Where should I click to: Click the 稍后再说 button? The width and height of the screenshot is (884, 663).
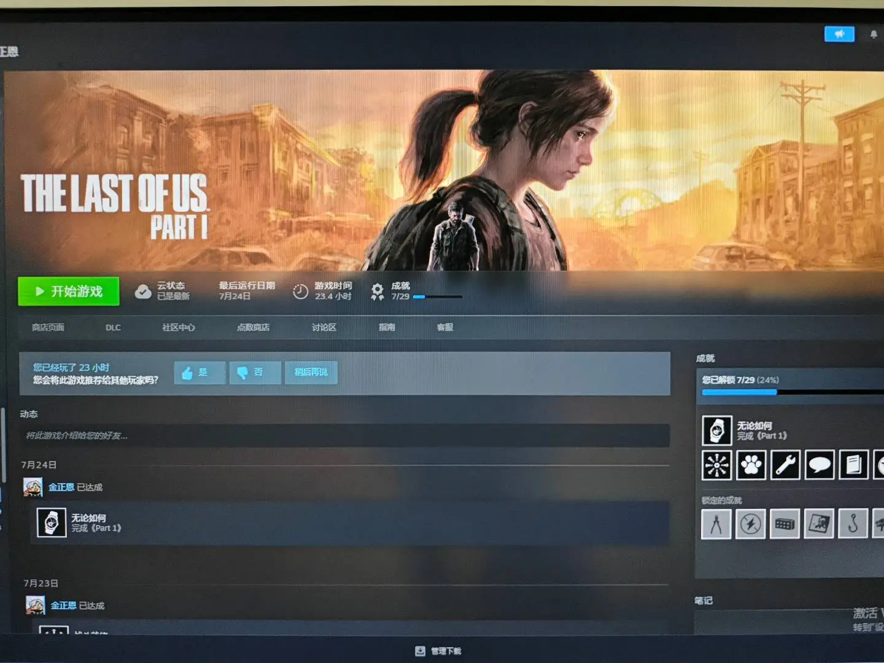pos(311,373)
